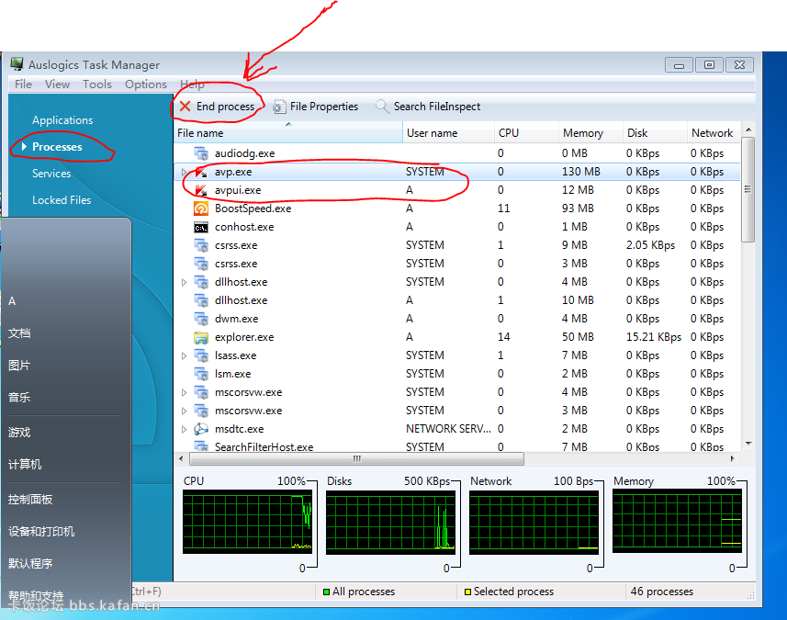Click the Kaspersky icon for avp.exe

[x=201, y=172]
